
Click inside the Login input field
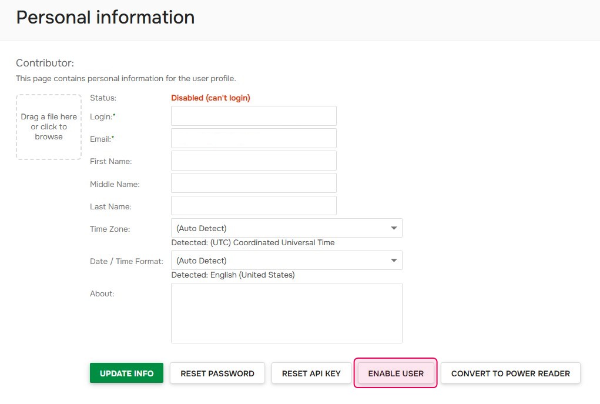(x=253, y=115)
